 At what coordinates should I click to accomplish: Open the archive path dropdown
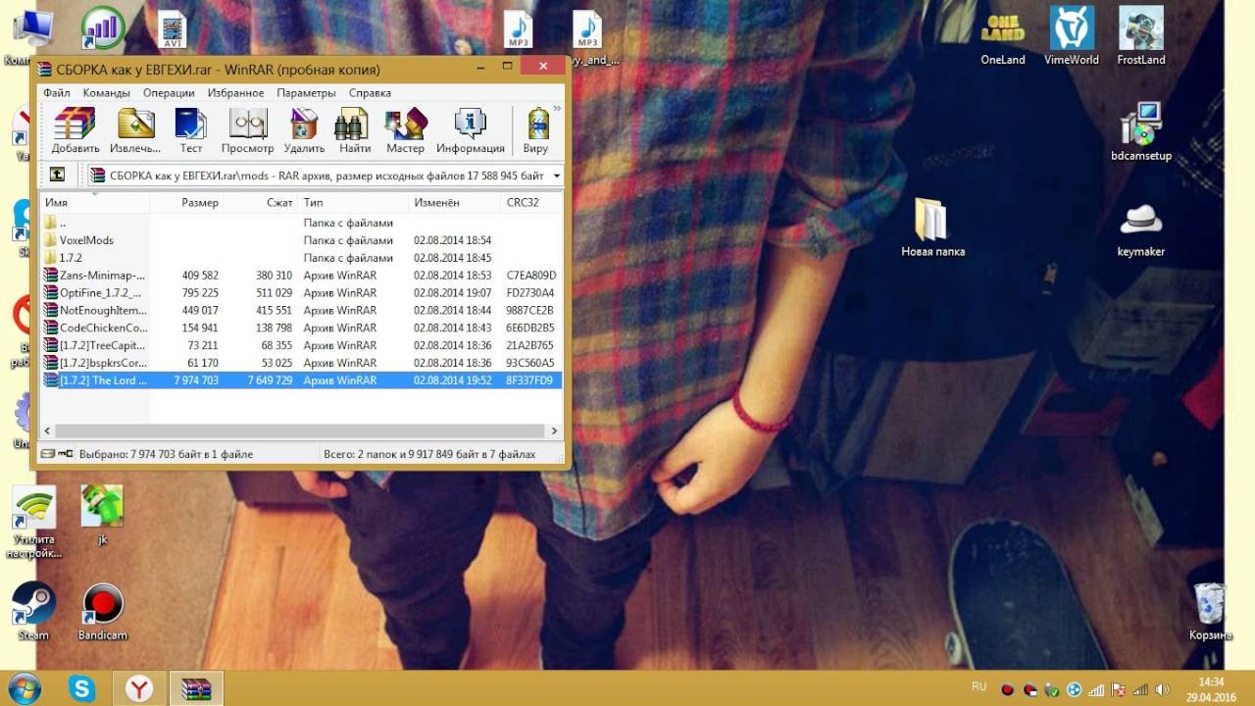(557, 176)
